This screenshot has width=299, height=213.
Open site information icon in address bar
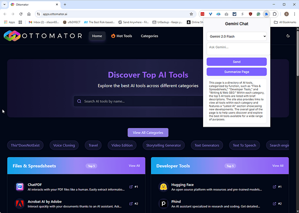(39, 14)
